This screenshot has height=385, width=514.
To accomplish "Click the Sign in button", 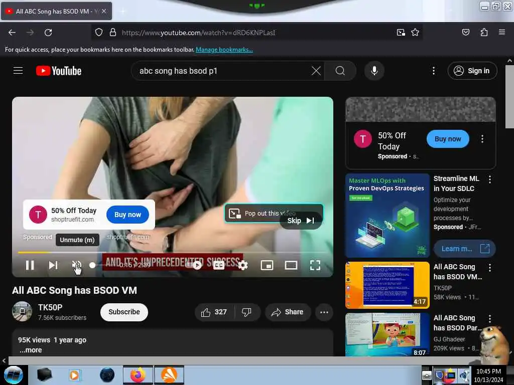I will pyautogui.click(x=472, y=71).
